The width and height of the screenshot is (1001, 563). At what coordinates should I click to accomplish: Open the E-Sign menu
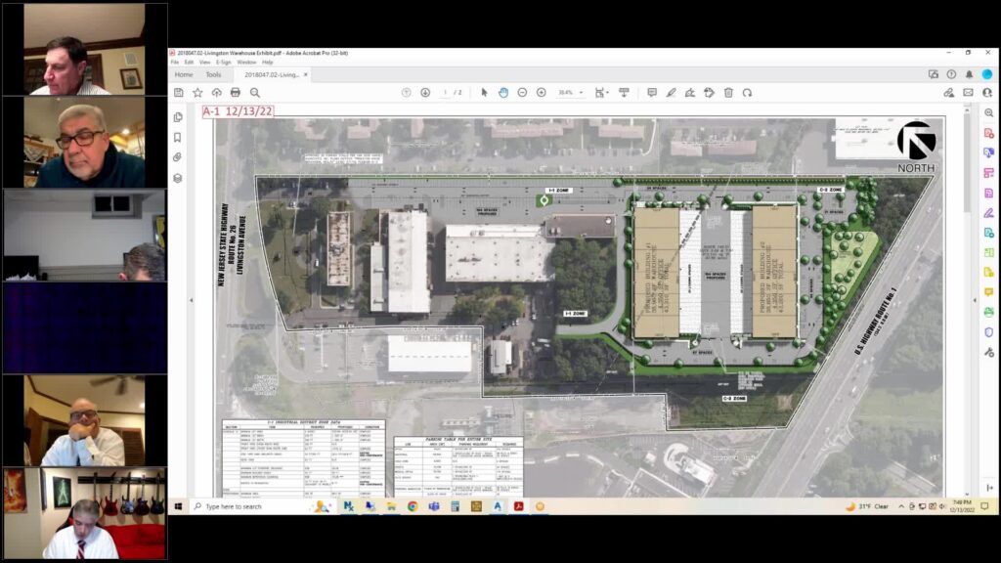tap(224, 62)
